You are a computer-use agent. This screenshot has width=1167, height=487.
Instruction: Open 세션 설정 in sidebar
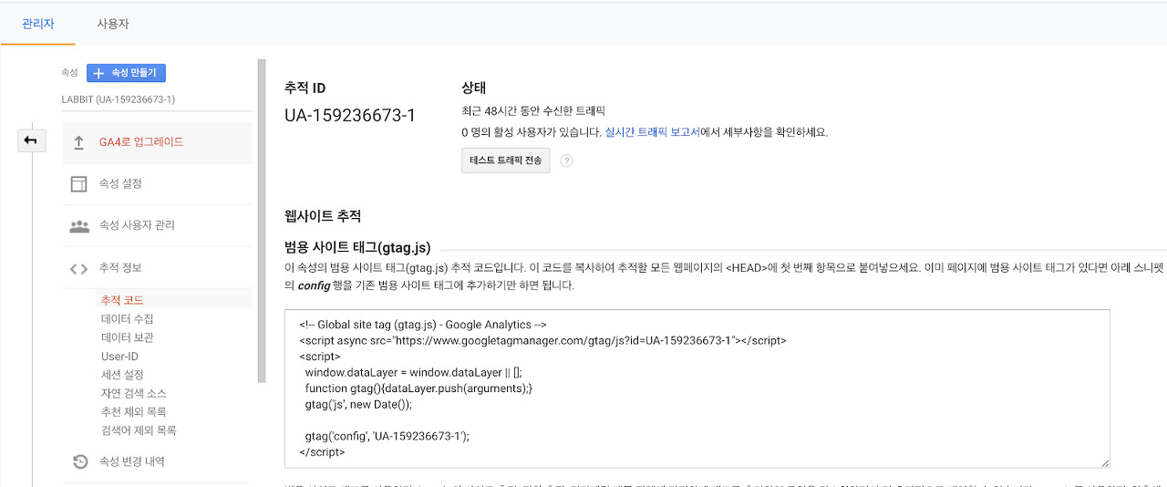122,375
